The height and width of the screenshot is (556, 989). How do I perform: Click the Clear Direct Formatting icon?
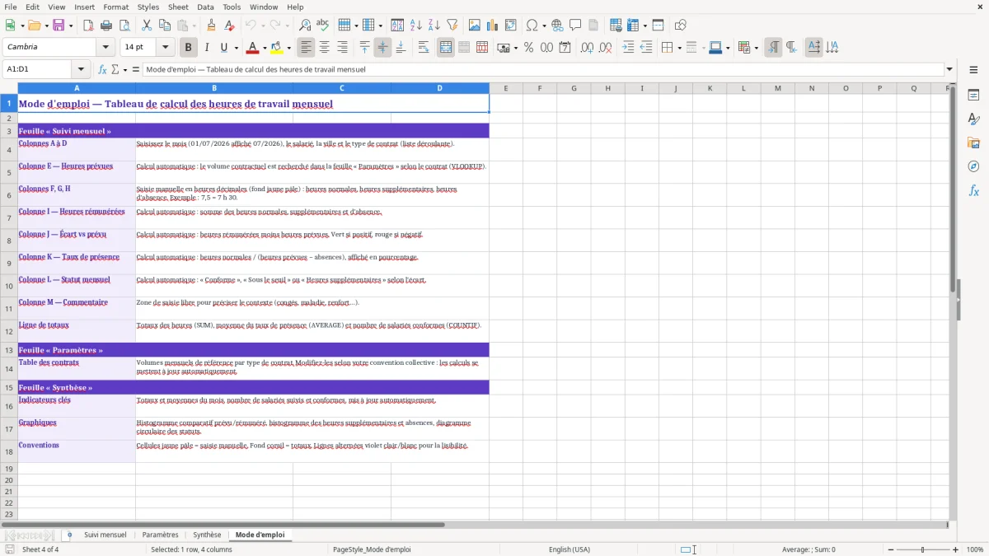pyautogui.click(x=229, y=26)
